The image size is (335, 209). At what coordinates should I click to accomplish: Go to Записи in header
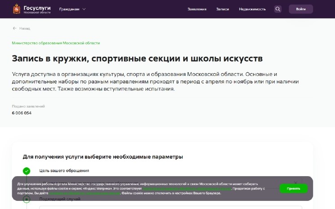222,9
